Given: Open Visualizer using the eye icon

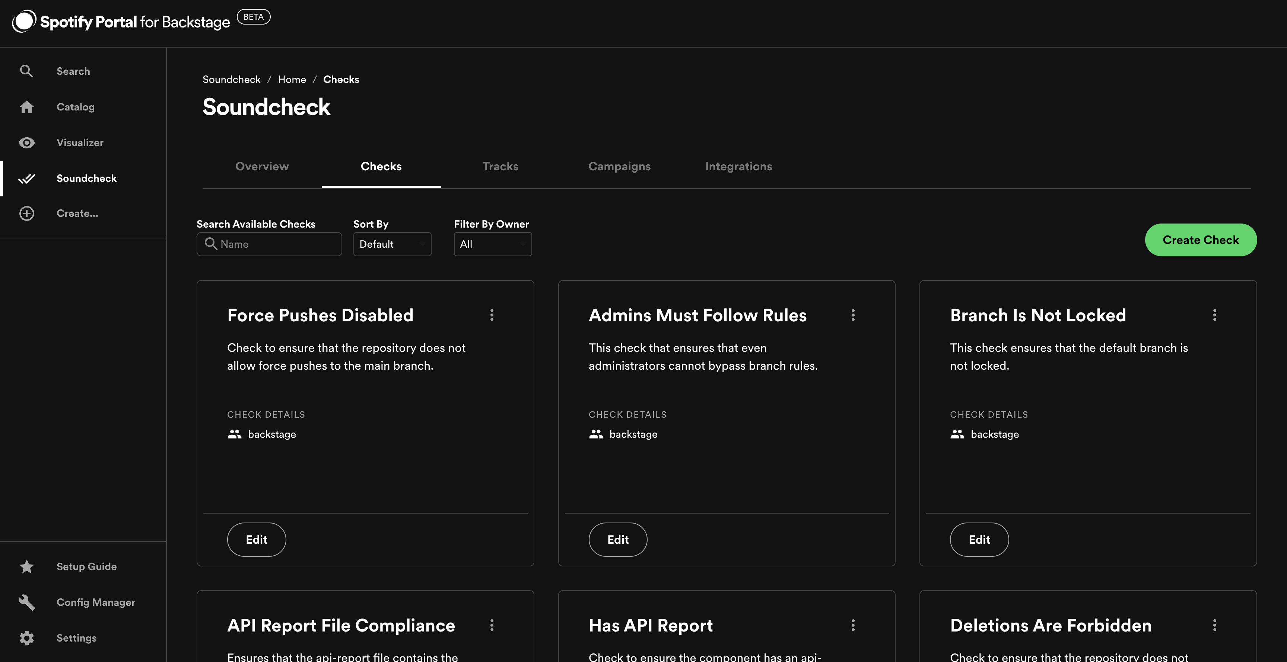Looking at the screenshot, I should [26, 143].
